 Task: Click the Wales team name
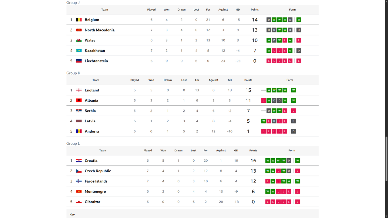(x=90, y=40)
